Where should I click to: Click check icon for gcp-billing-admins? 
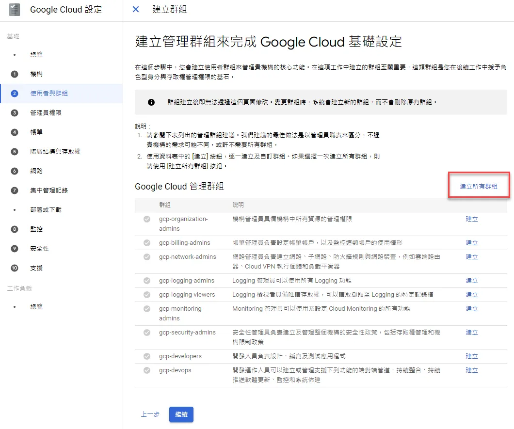pyautogui.click(x=147, y=243)
